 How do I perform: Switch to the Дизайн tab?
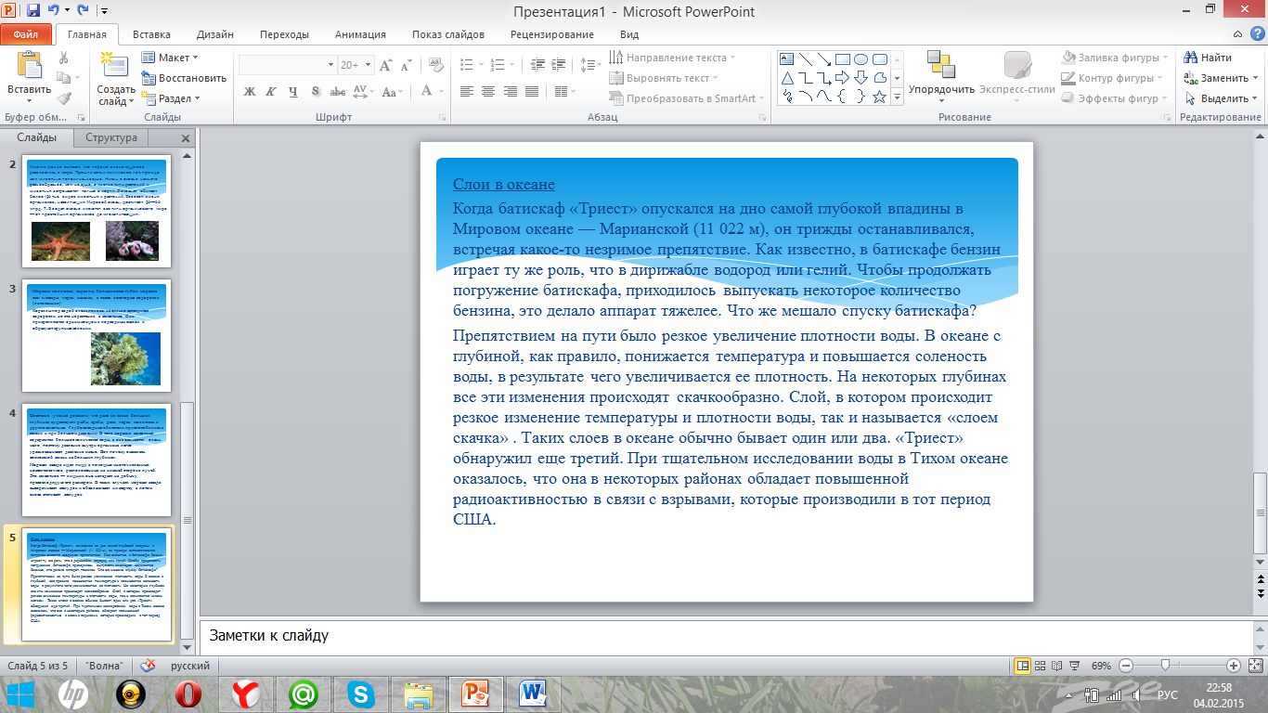pos(214,34)
